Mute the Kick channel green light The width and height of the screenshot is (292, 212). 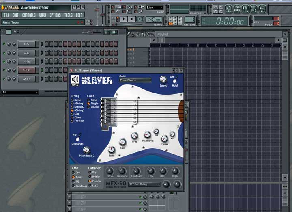(x=4, y=44)
